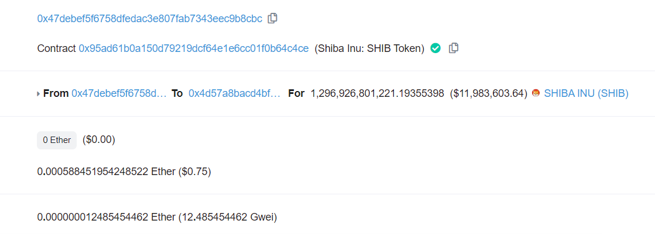This screenshot has height=234, width=655.
Task: Open contract 0x95ad61b0a150d79219dcf64e1e6cc01f0b64c4ce
Action: coord(194,48)
